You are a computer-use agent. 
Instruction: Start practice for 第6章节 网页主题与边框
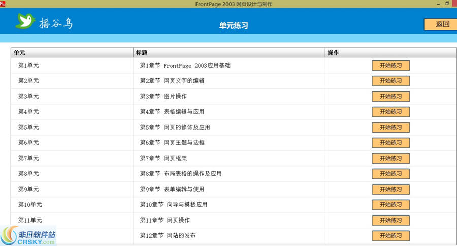pos(390,143)
